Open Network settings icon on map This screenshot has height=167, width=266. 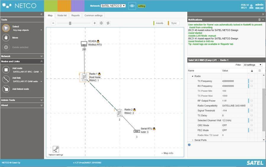(x=56, y=150)
